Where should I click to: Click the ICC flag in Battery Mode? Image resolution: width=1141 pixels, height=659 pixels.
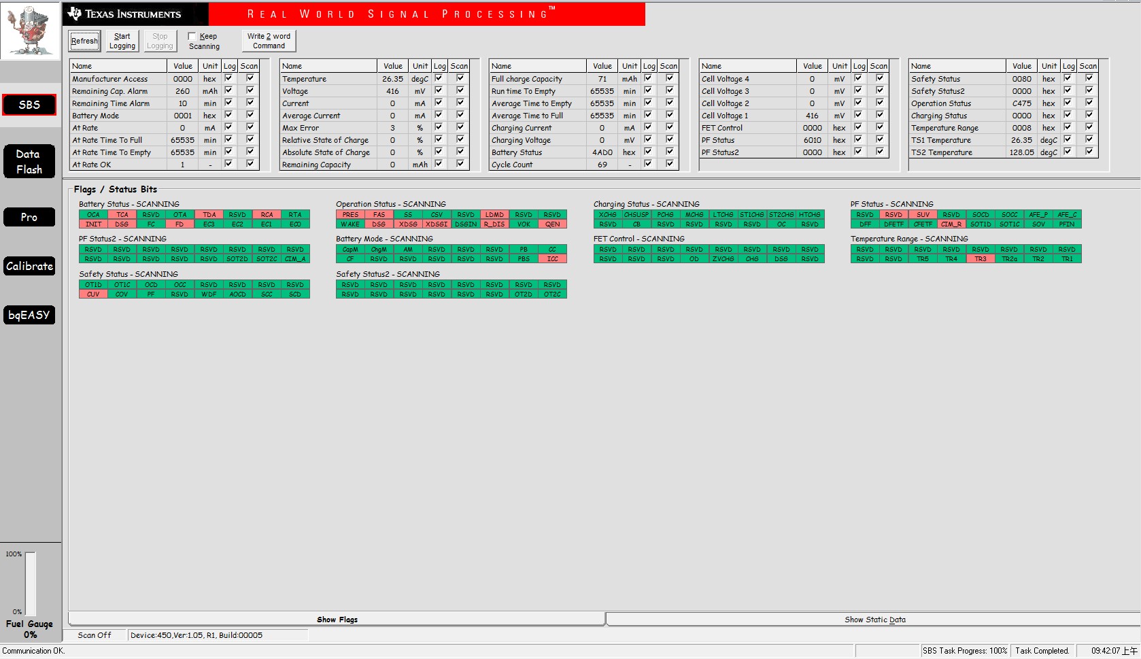[552, 259]
